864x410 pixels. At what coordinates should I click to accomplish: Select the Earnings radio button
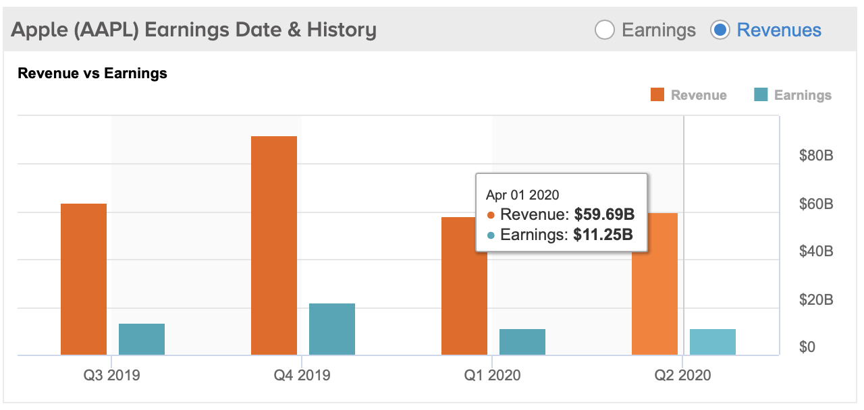click(605, 30)
